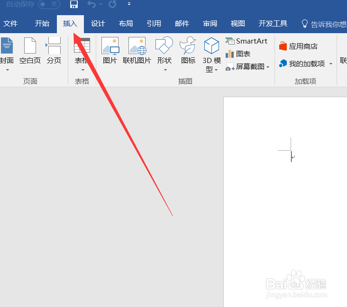
Task: Expand the 封面 dropdown arrow
Action: tap(8, 70)
